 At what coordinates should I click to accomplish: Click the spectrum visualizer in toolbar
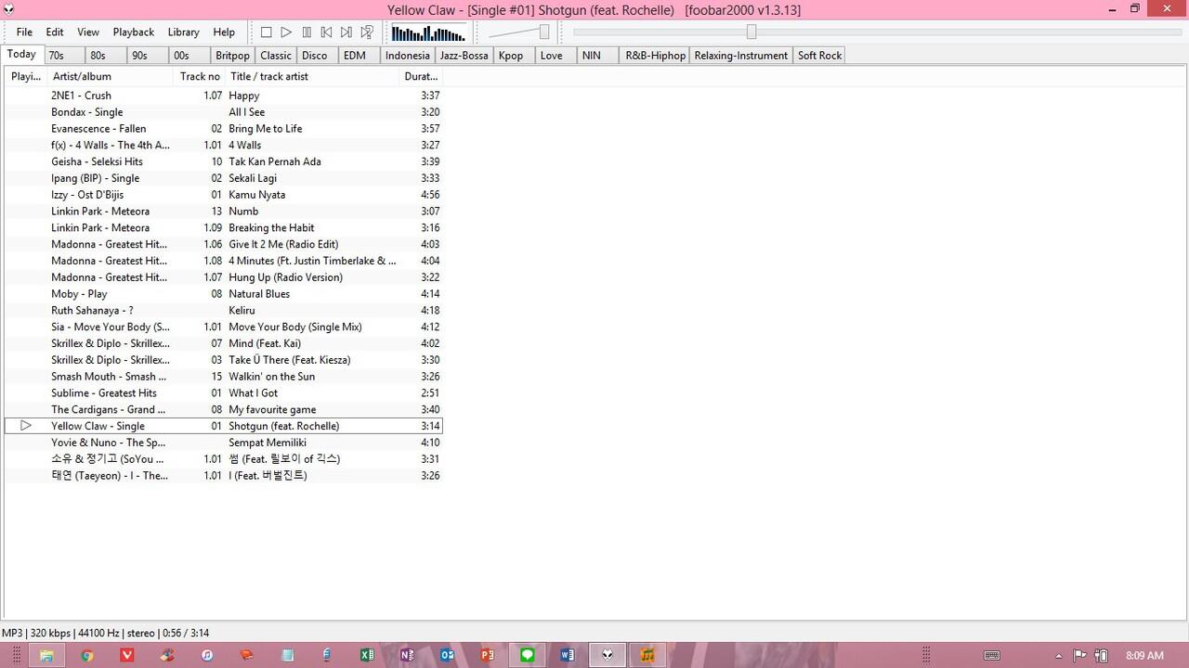[x=427, y=33]
